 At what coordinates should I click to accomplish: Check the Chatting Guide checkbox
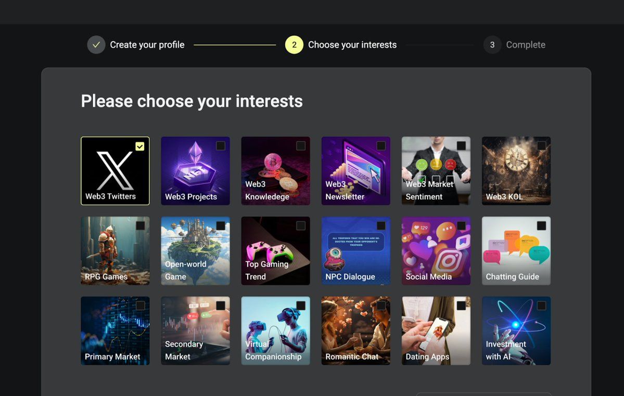coord(541,226)
